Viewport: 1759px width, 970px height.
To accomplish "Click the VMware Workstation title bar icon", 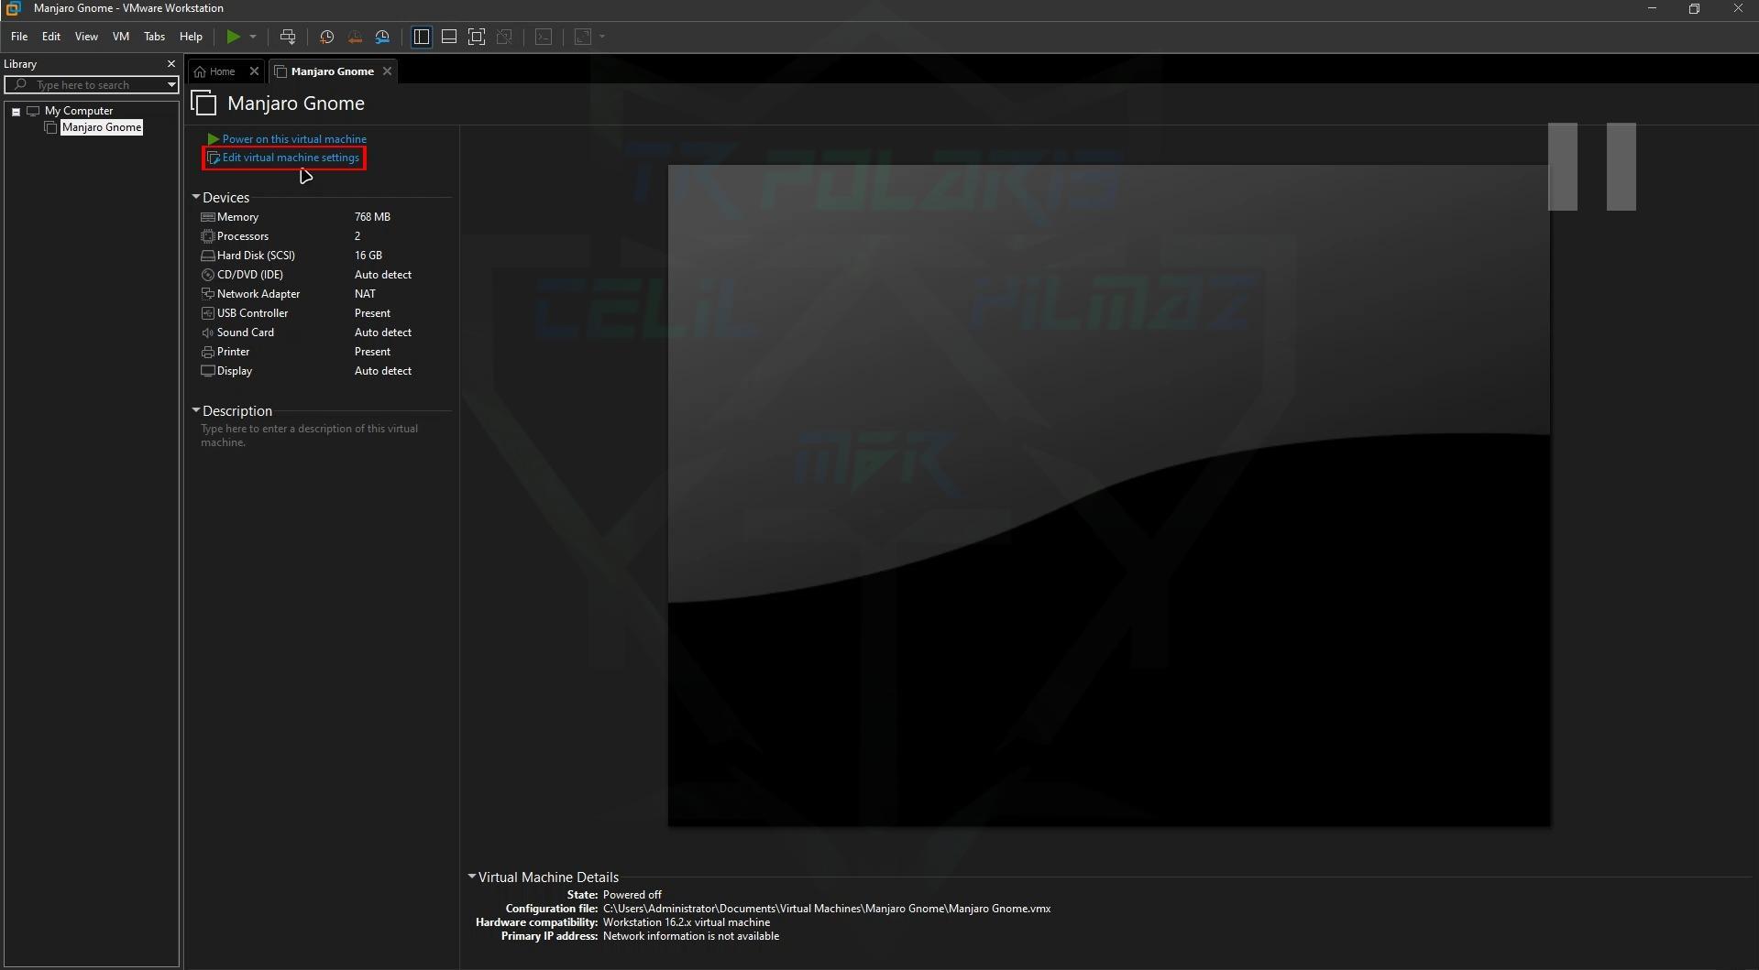I will [14, 8].
